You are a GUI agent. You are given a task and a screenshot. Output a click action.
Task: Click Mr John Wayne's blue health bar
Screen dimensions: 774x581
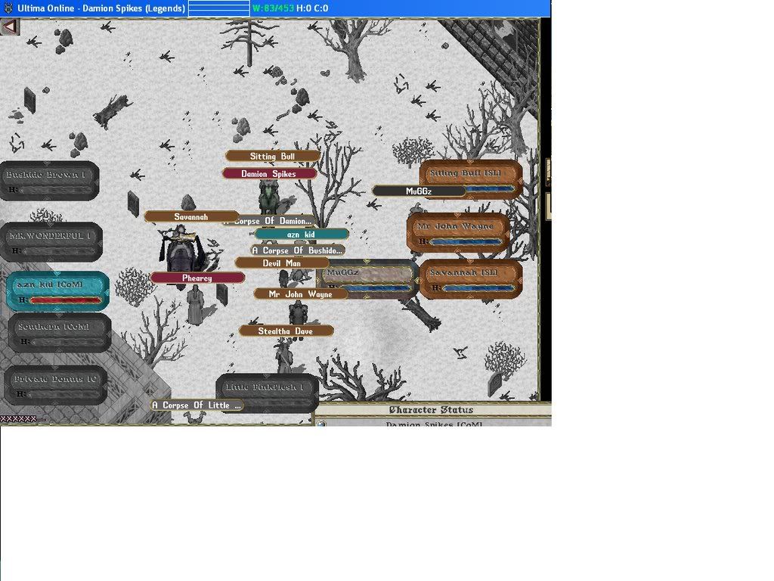(x=466, y=241)
